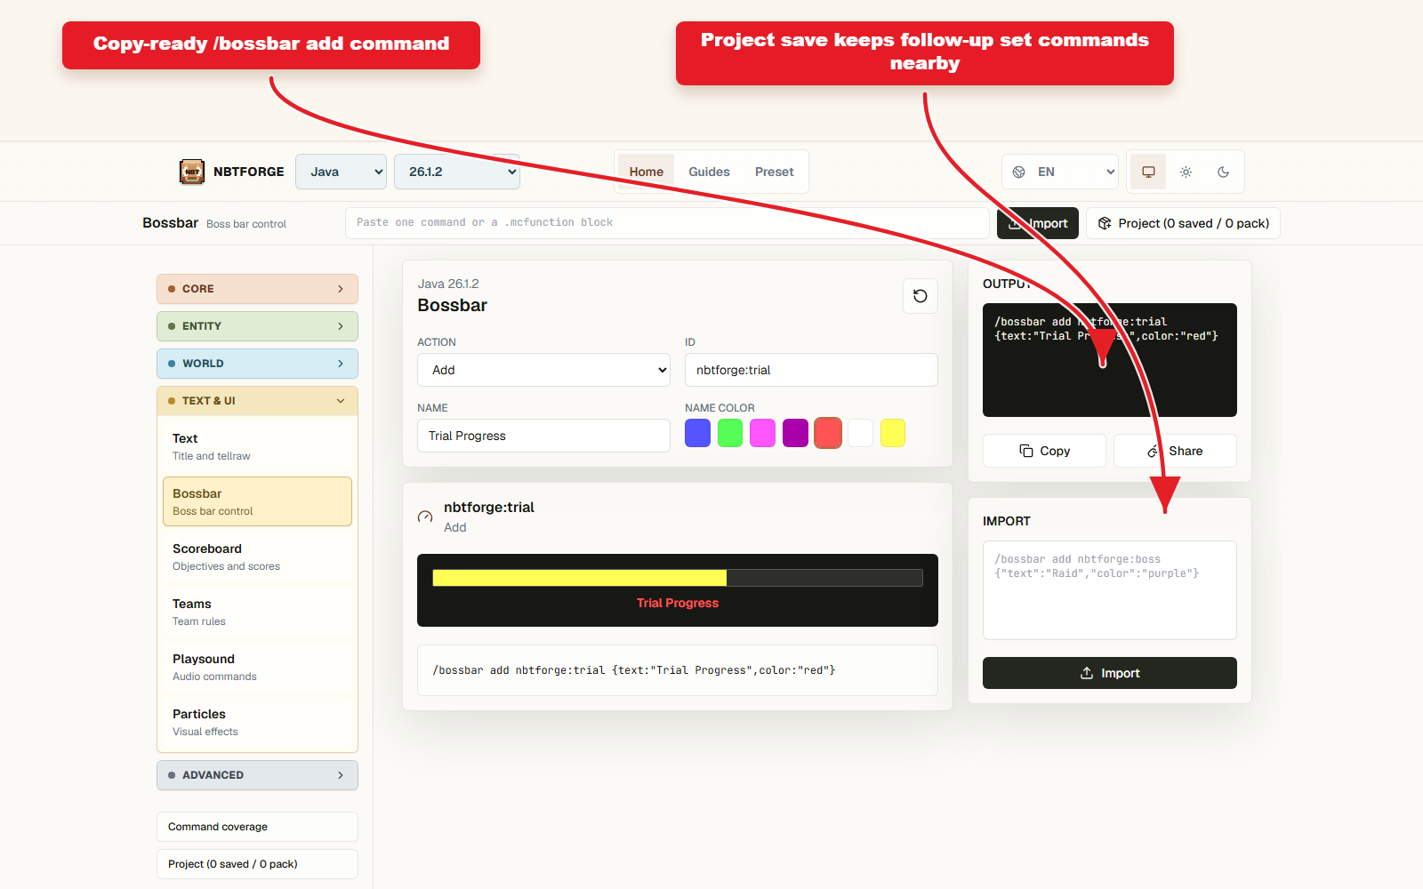This screenshot has width=1423, height=889.
Task: Select Bossbar in the sidebar
Action: coord(257,501)
